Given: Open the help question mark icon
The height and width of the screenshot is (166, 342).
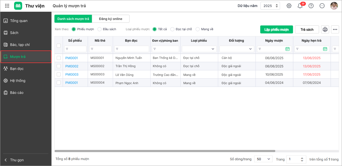Looking at the screenshot, I should coord(311,6).
